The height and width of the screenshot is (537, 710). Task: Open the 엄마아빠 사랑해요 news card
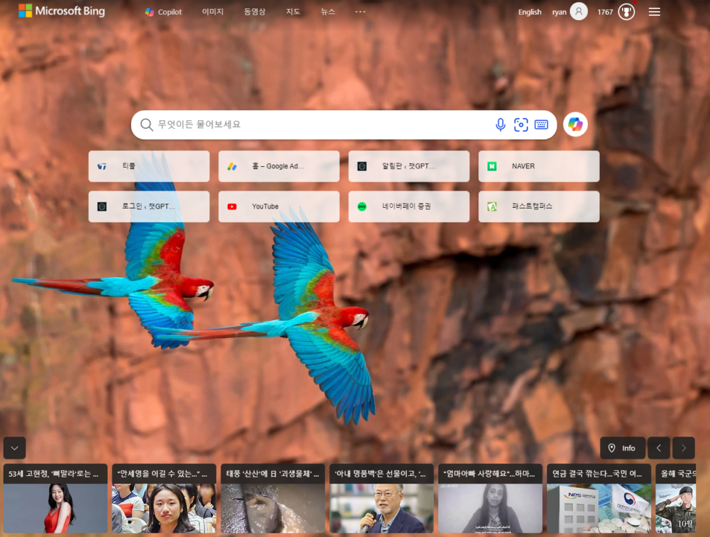coord(490,498)
